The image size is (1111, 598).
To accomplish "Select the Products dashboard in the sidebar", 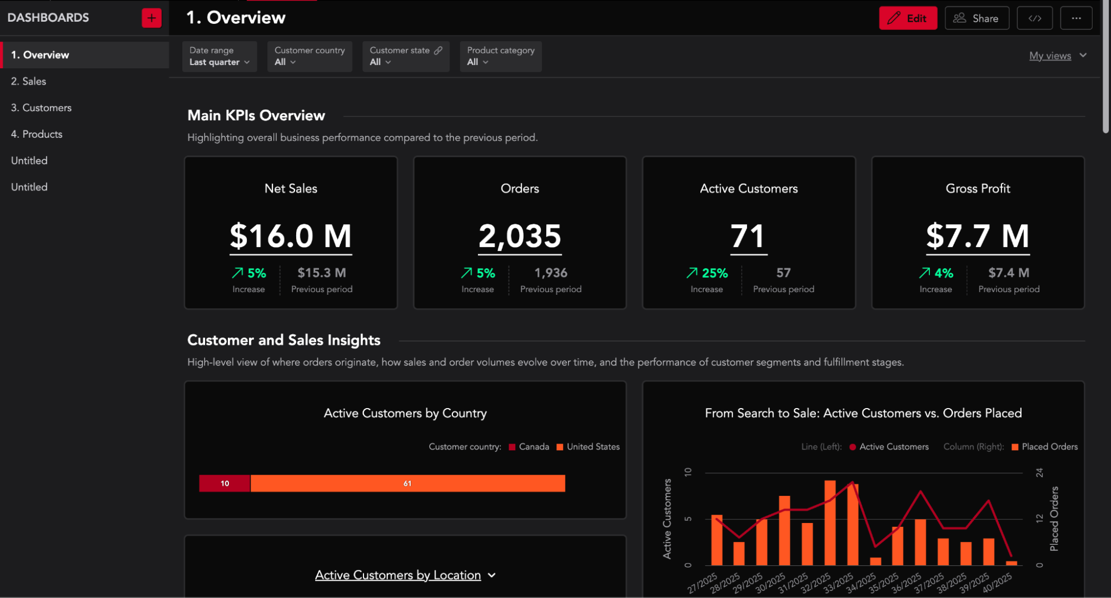I will point(36,134).
